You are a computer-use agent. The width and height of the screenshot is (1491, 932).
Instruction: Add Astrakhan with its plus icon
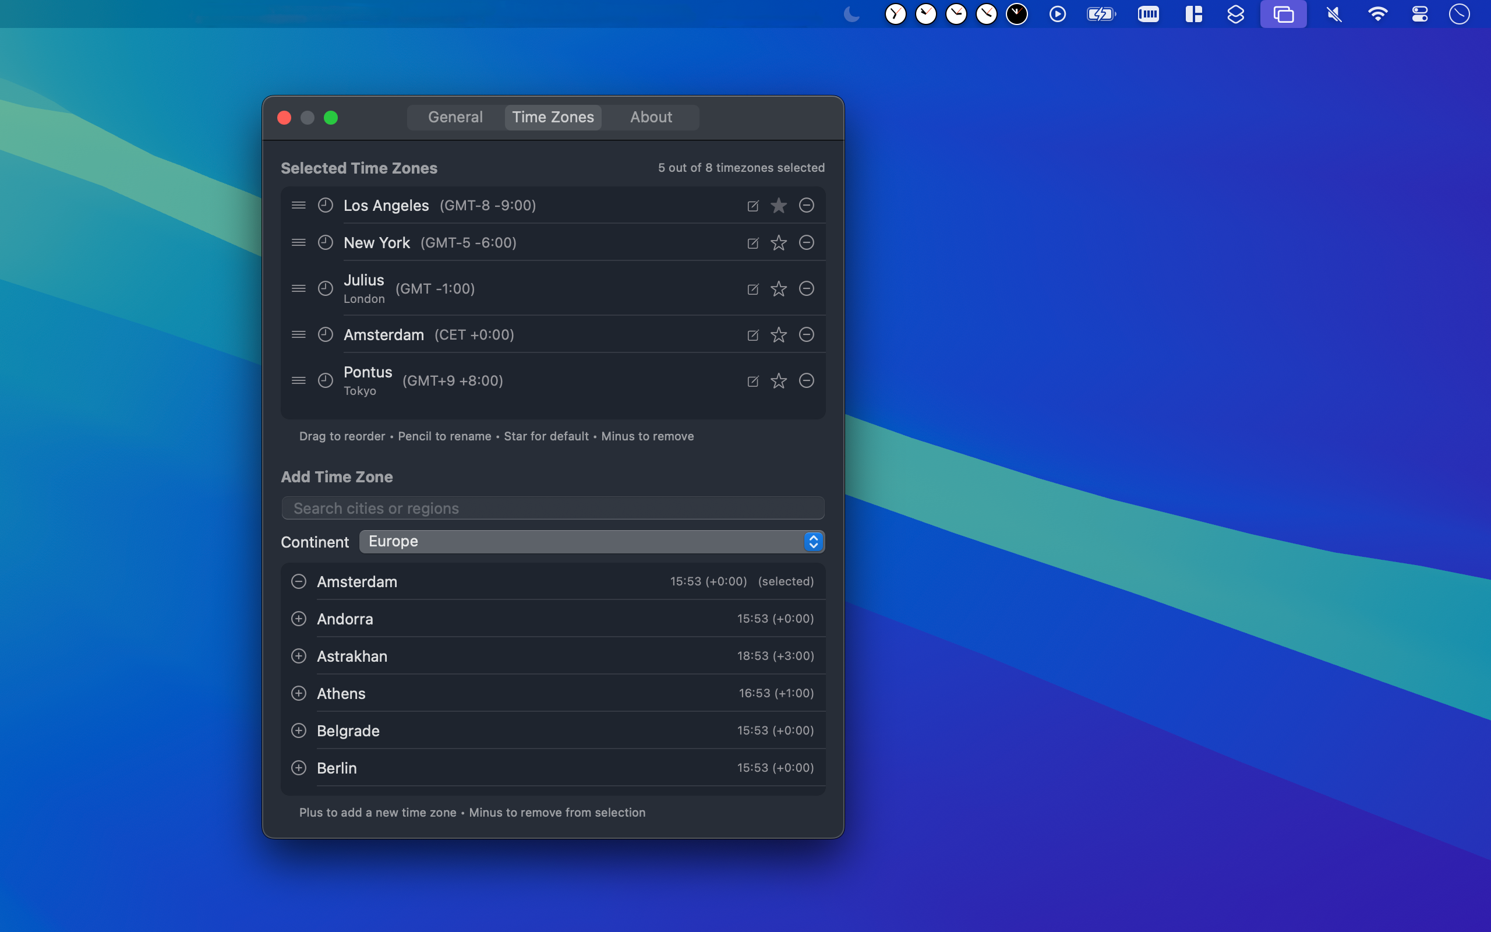pyautogui.click(x=299, y=656)
